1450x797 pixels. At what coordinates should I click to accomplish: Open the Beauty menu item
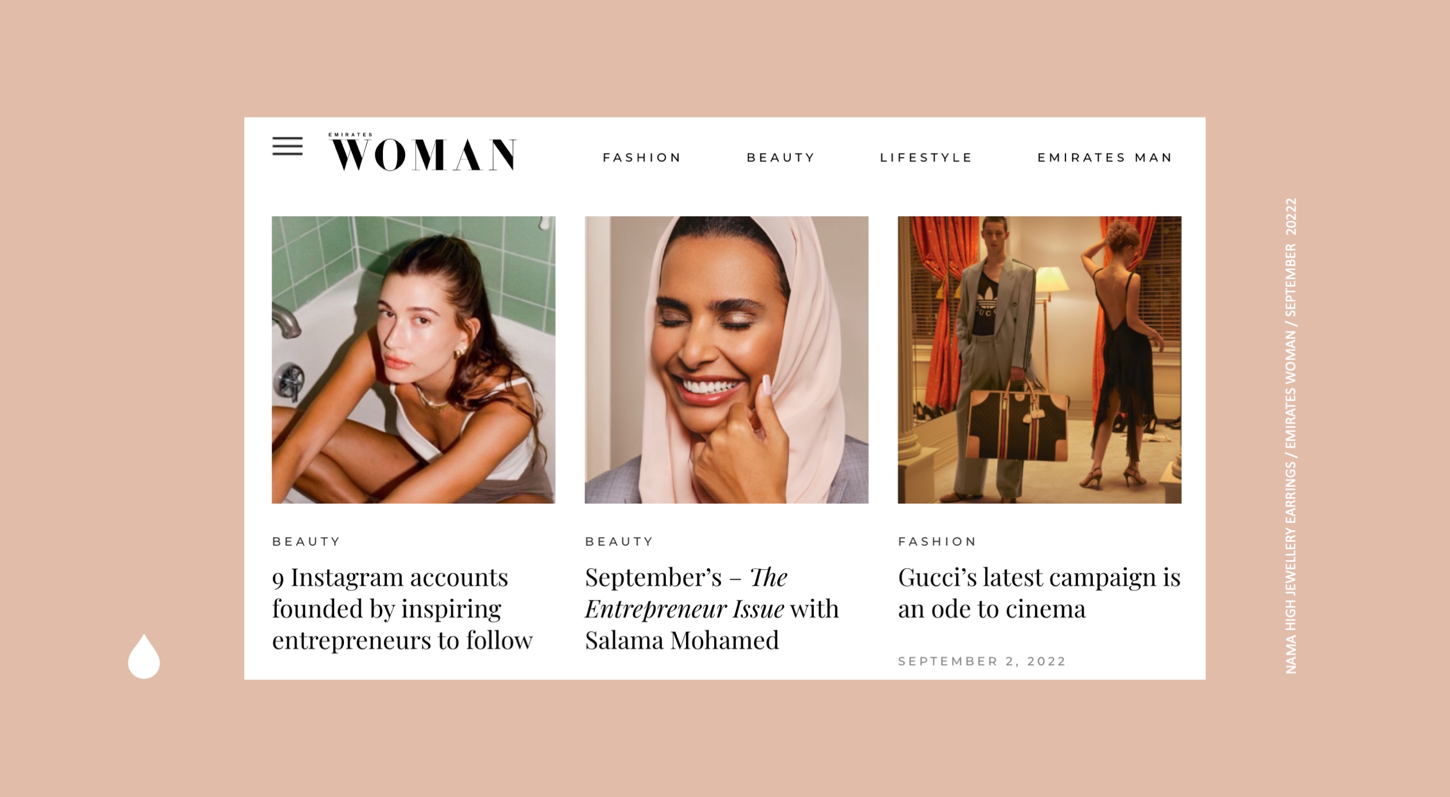781,158
